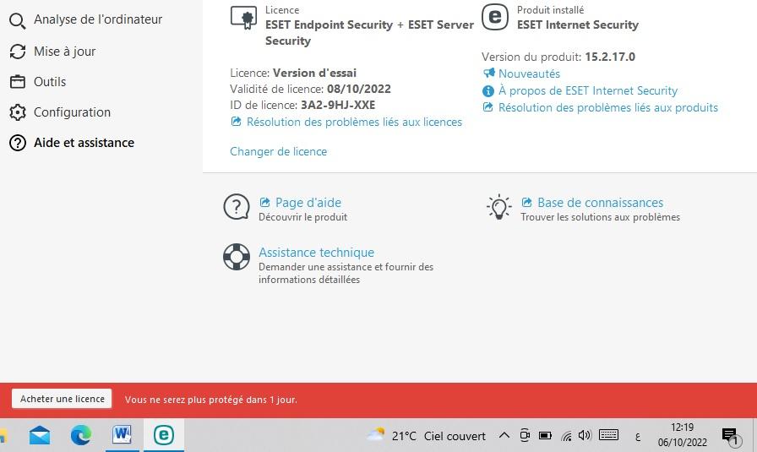Open Analyse de l'ordinateur in sidebar
Image resolution: width=757 pixels, height=452 pixels.
[x=86, y=19]
